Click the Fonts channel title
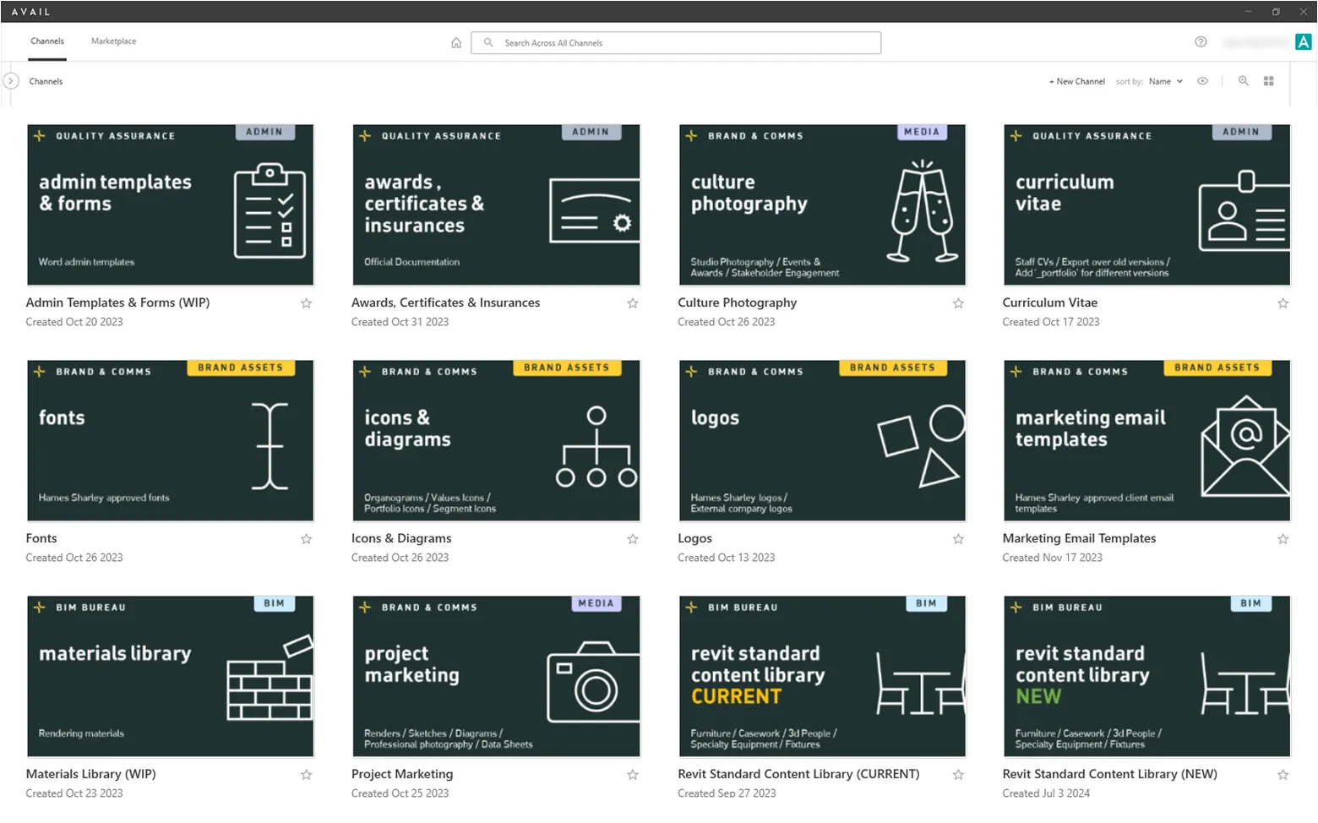Image resolution: width=1318 pixels, height=823 pixels. pos(41,538)
